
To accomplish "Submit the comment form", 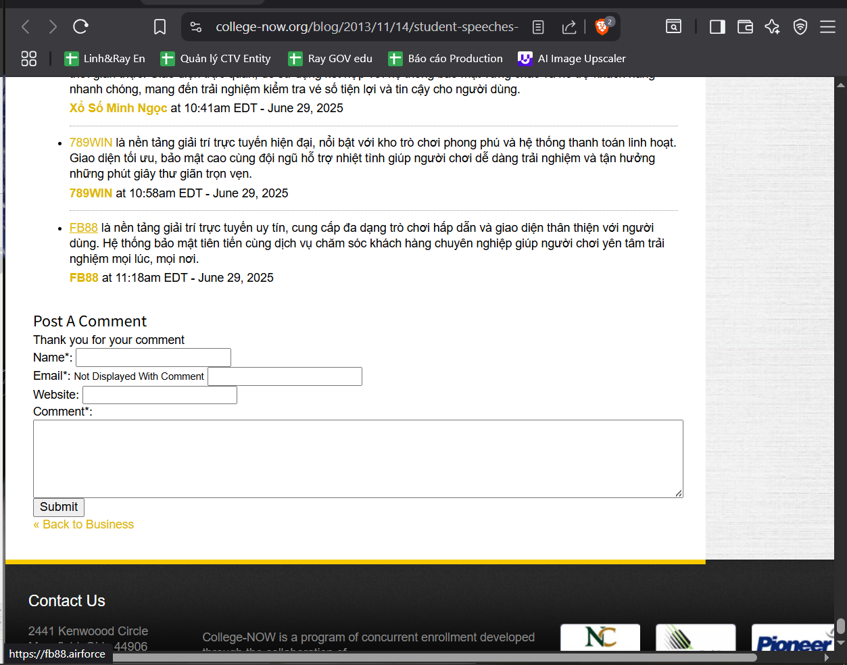I will pos(59,508).
